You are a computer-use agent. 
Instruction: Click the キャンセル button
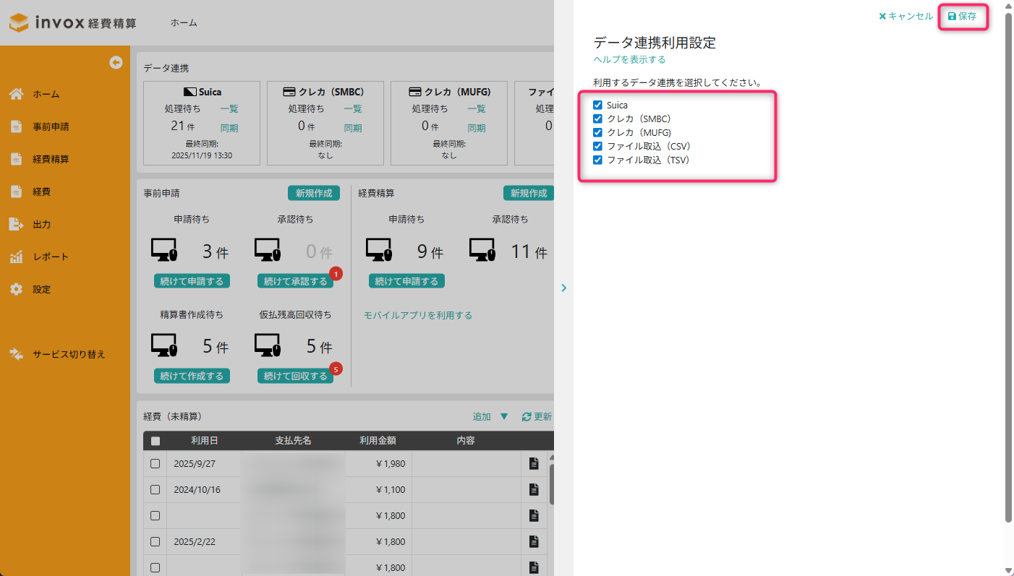pos(906,16)
